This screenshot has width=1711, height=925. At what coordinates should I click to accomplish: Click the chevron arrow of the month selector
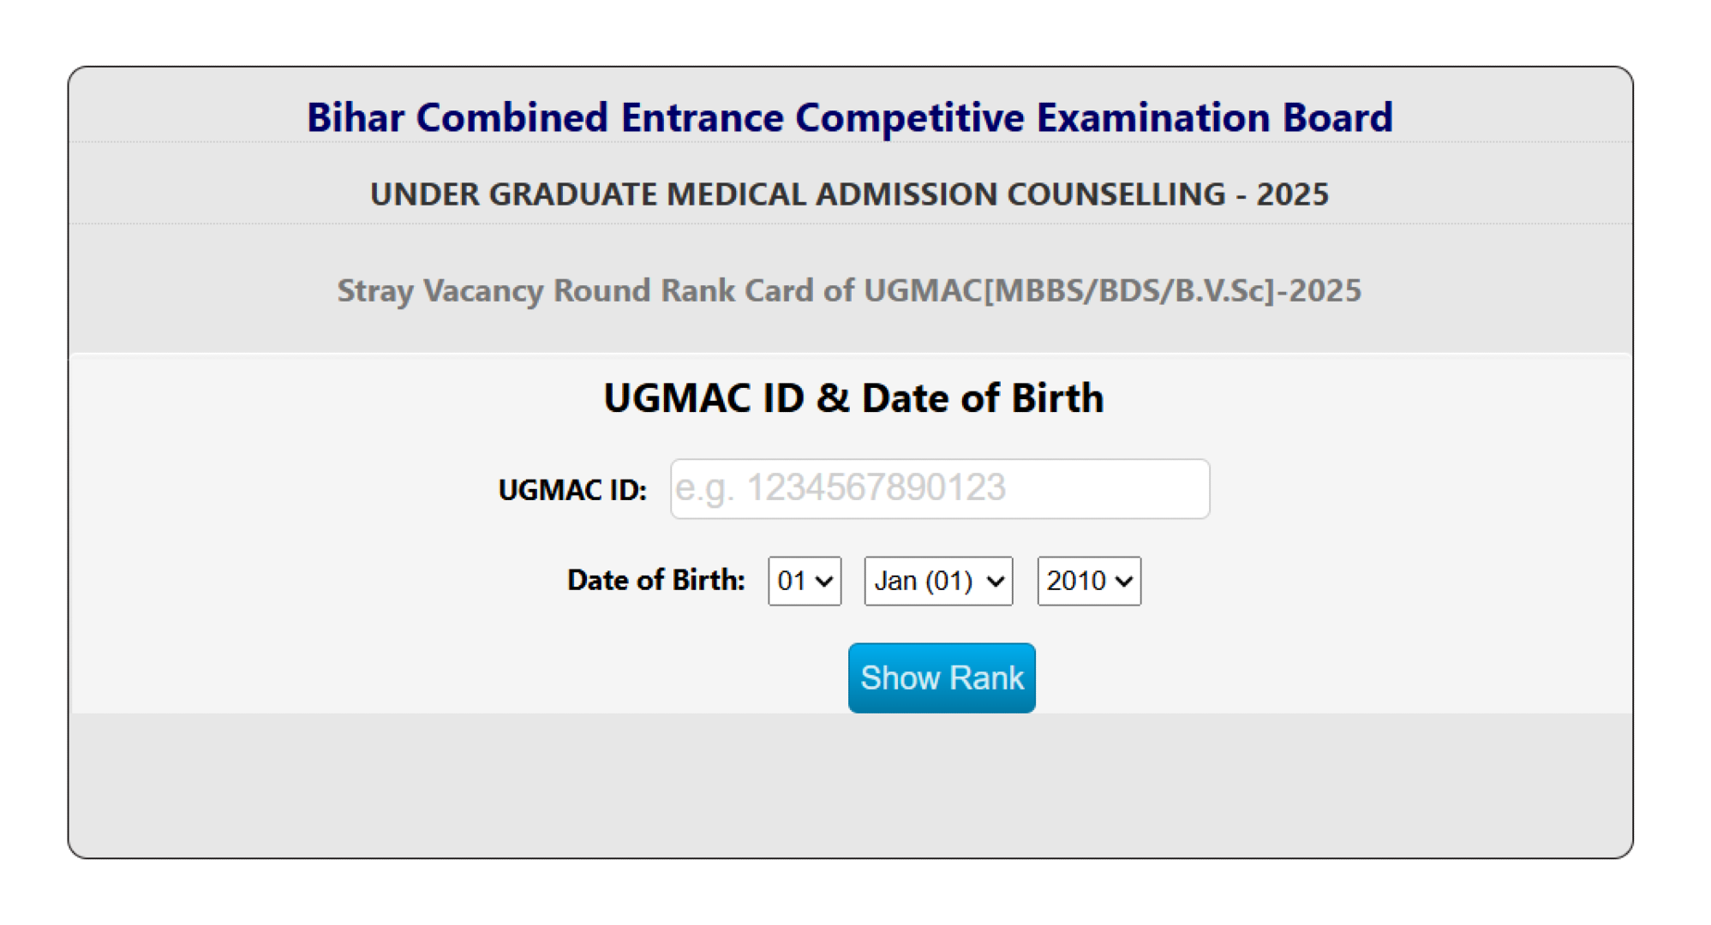coord(995,582)
